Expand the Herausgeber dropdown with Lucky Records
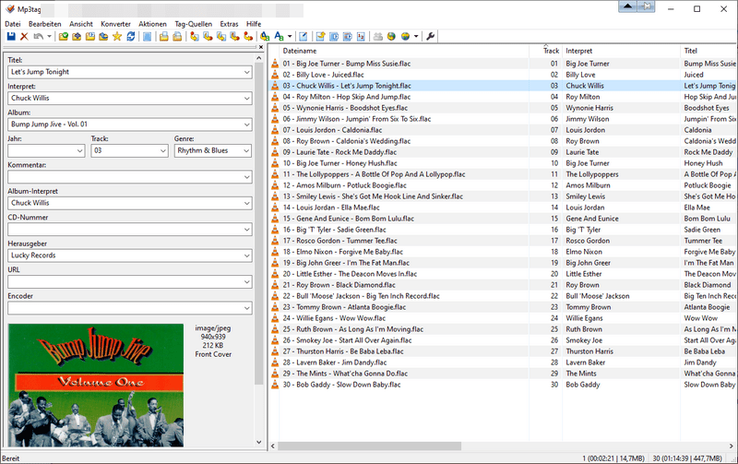The width and height of the screenshot is (738, 464). (246, 256)
